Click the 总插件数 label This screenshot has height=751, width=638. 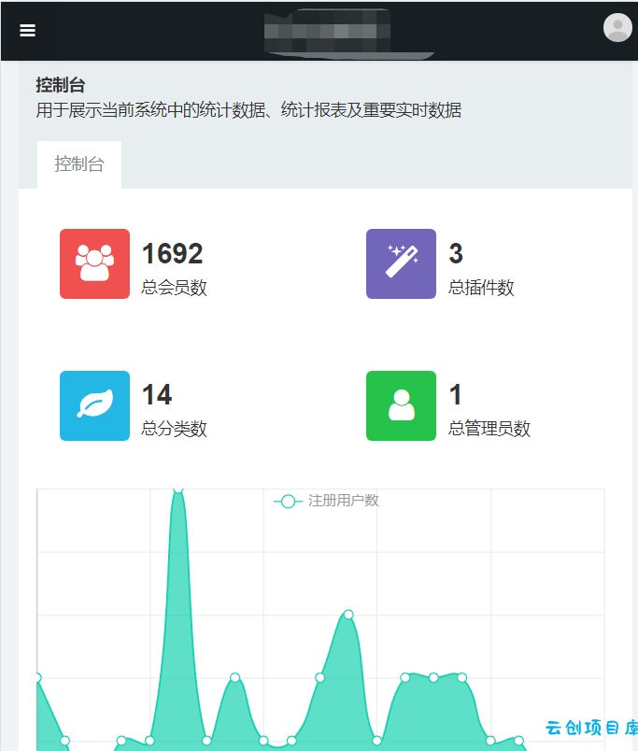click(x=481, y=288)
